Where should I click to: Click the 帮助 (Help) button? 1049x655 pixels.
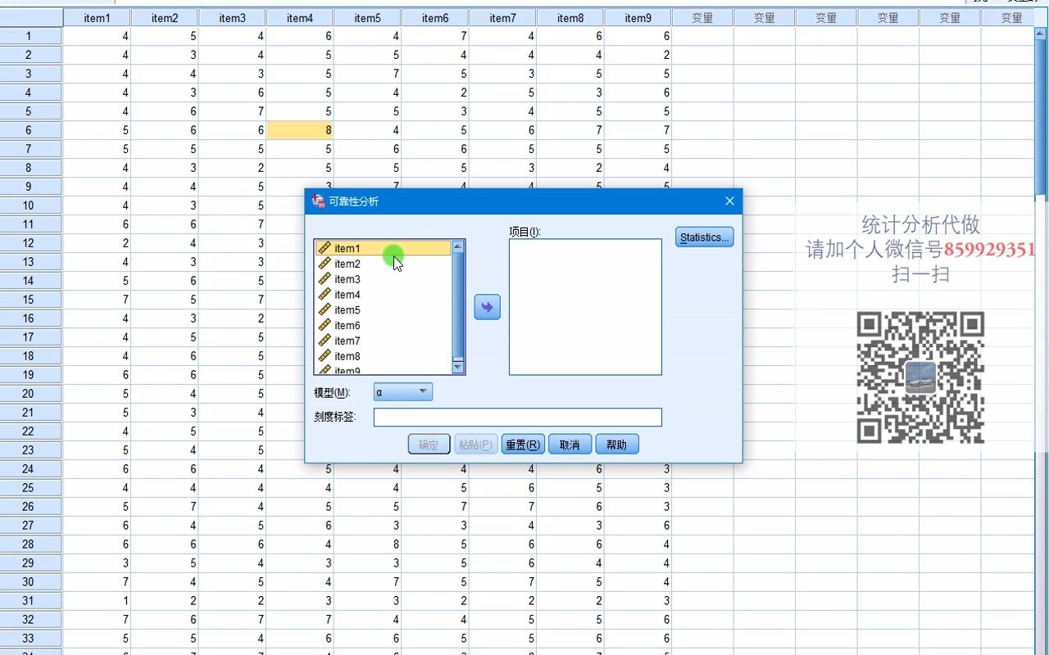click(x=616, y=445)
